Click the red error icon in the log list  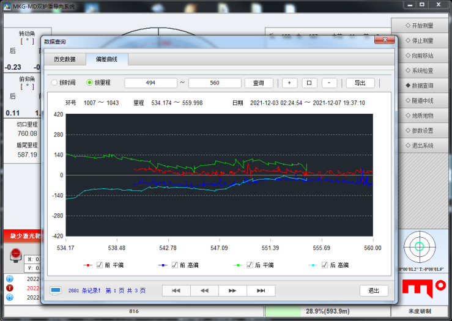(10, 288)
